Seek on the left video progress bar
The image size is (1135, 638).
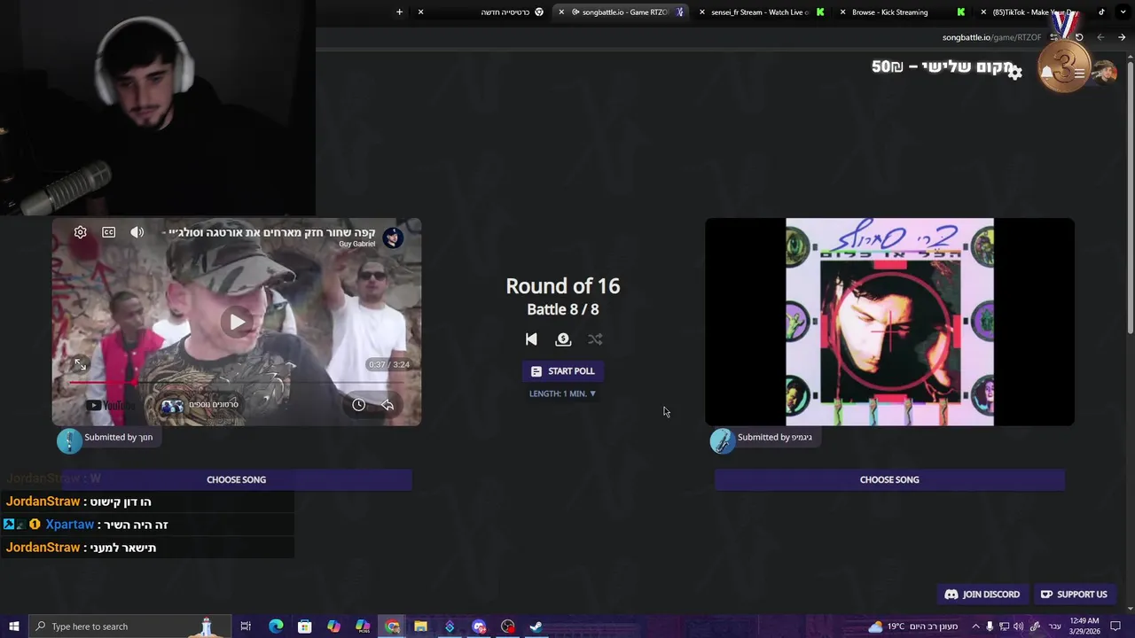click(236, 383)
